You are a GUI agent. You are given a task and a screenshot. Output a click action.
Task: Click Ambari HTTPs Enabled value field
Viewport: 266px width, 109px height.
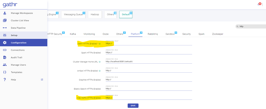(x=149, y=71)
